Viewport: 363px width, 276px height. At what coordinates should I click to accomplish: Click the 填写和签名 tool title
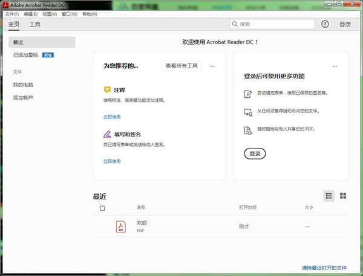point(128,134)
